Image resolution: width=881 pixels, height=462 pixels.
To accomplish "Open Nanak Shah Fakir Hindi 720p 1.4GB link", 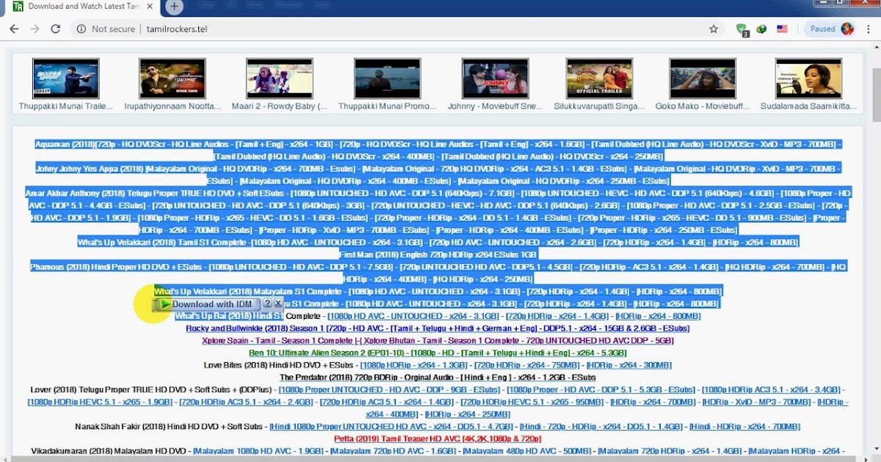I will 601,427.
